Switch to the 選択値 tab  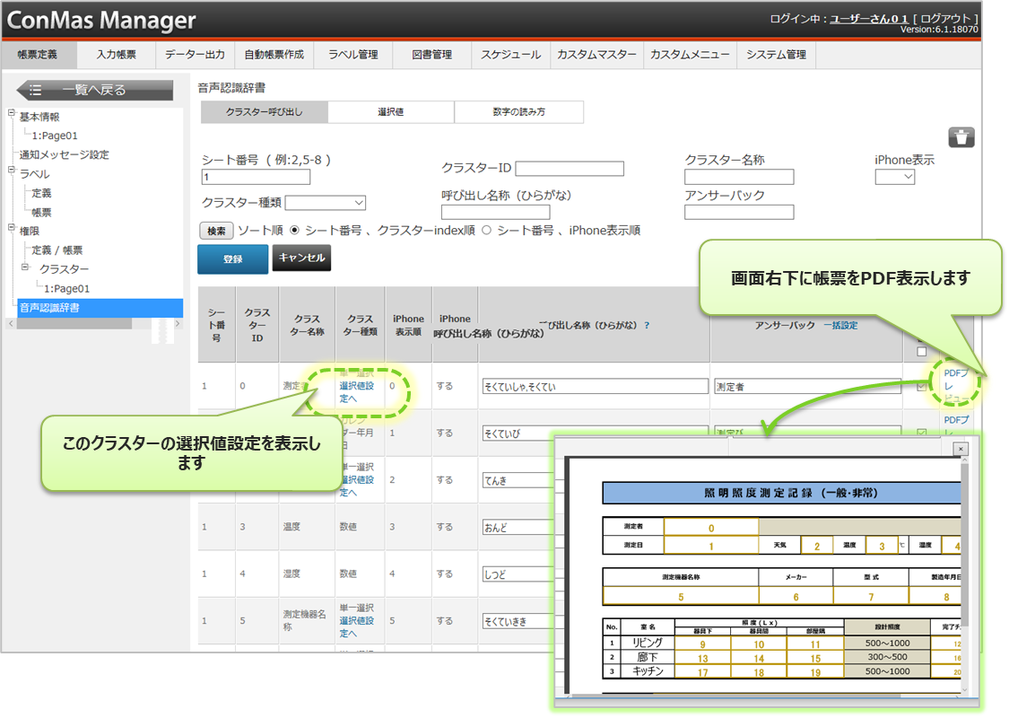(390, 112)
